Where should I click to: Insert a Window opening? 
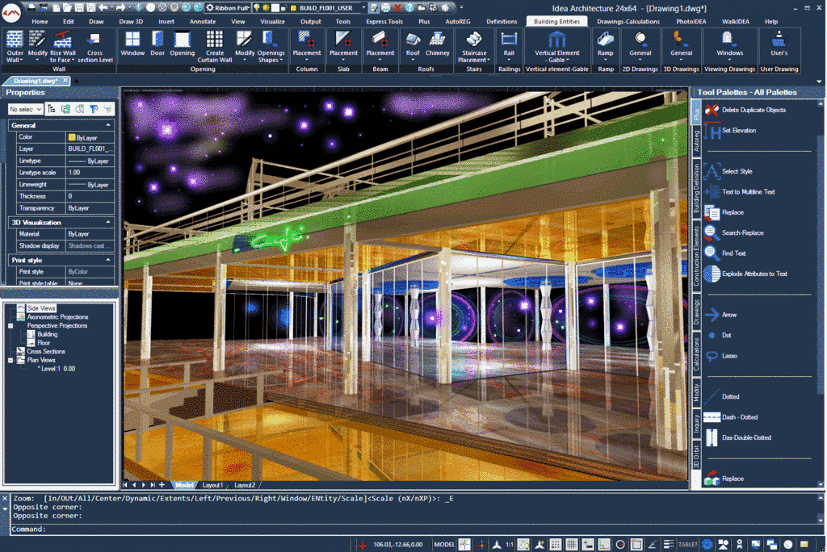coord(132,44)
